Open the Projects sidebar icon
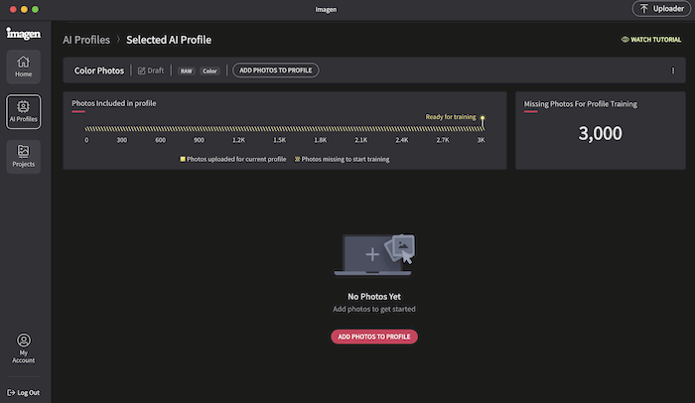The width and height of the screenshot is (695, 403). (x=24, y=157)
